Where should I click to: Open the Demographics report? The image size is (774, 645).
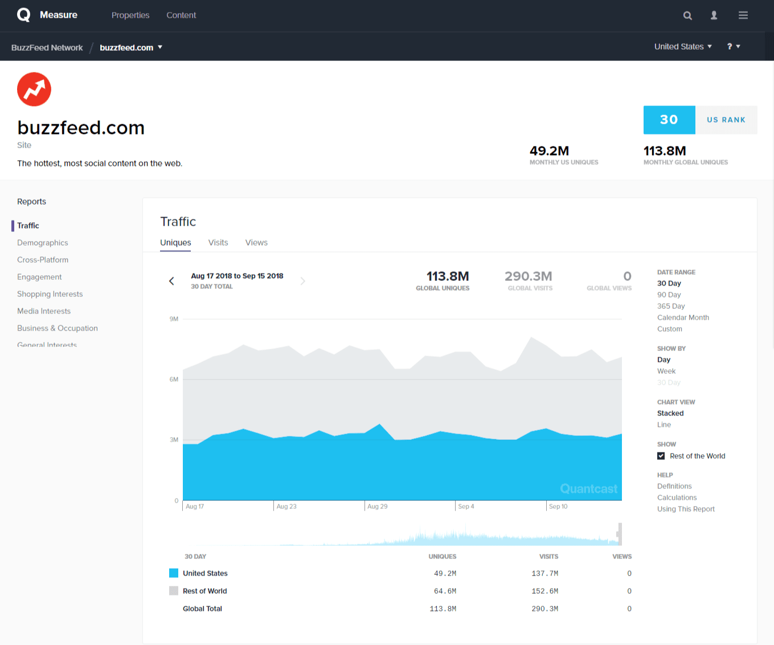pos(43,243)
